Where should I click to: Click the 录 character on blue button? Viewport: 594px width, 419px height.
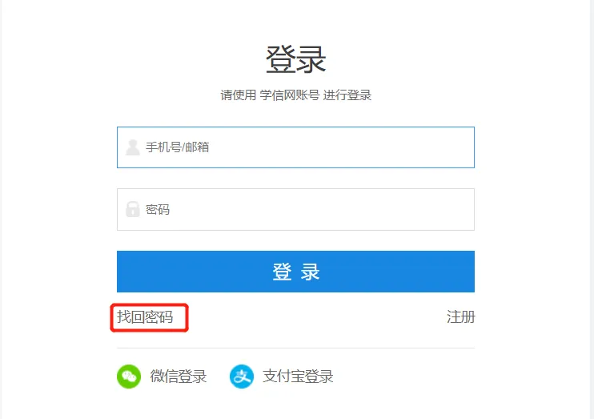310,272
